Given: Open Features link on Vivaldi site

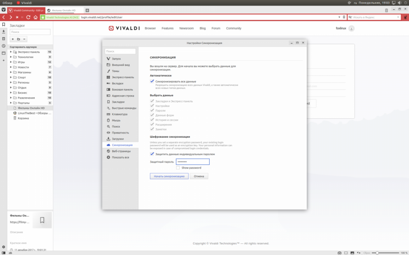Looking at the screenshot, I should coord(167,28).
